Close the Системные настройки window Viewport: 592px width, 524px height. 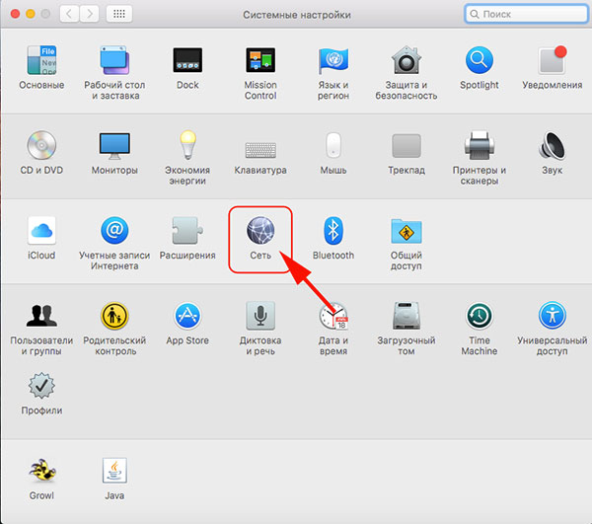15,15
